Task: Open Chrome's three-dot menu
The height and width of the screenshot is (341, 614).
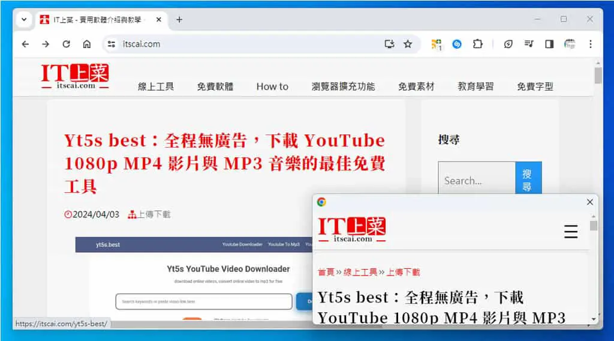Action: (591, 44)
